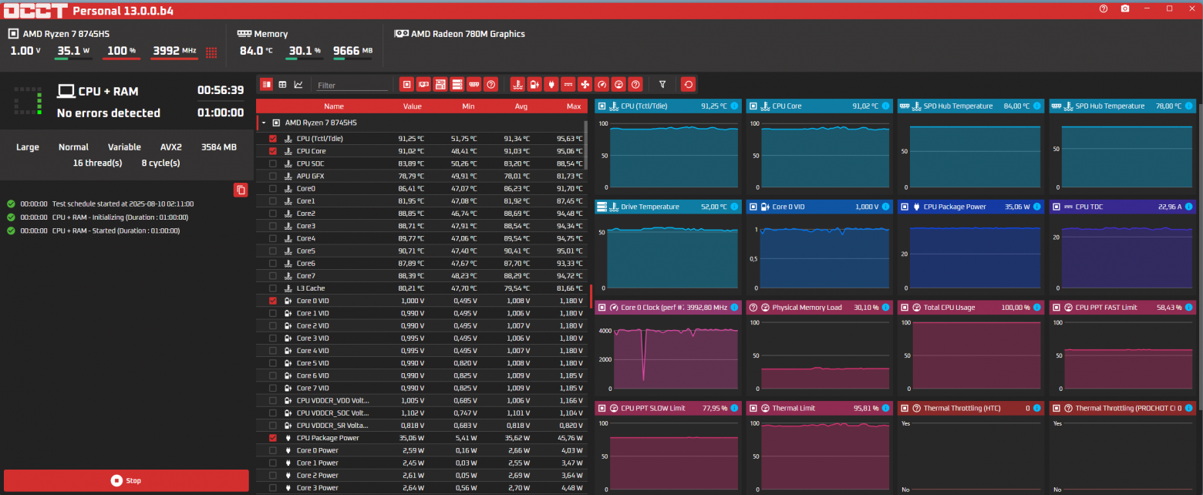1203x495 pixels.
Task: Copy the test log to clipboard
Action: (241, 190)
